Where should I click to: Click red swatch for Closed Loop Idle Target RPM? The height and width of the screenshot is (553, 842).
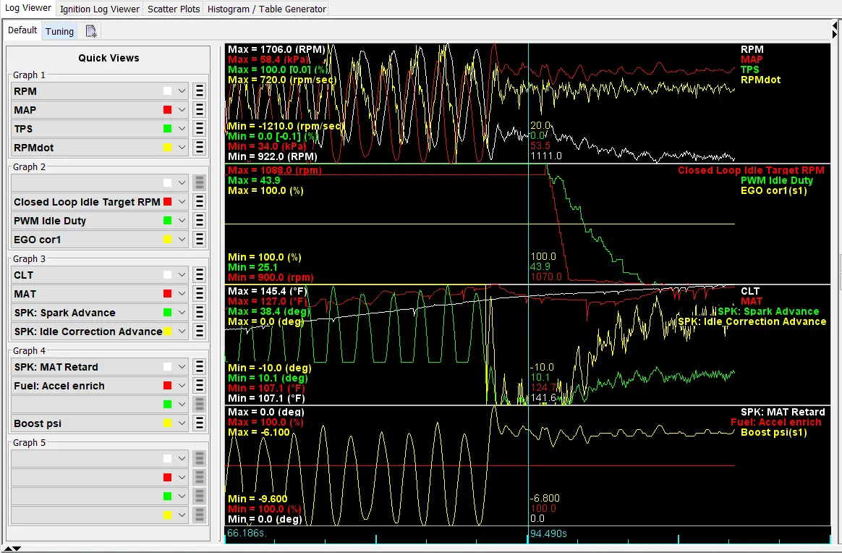pyautogui.click(x=168, y=202)
